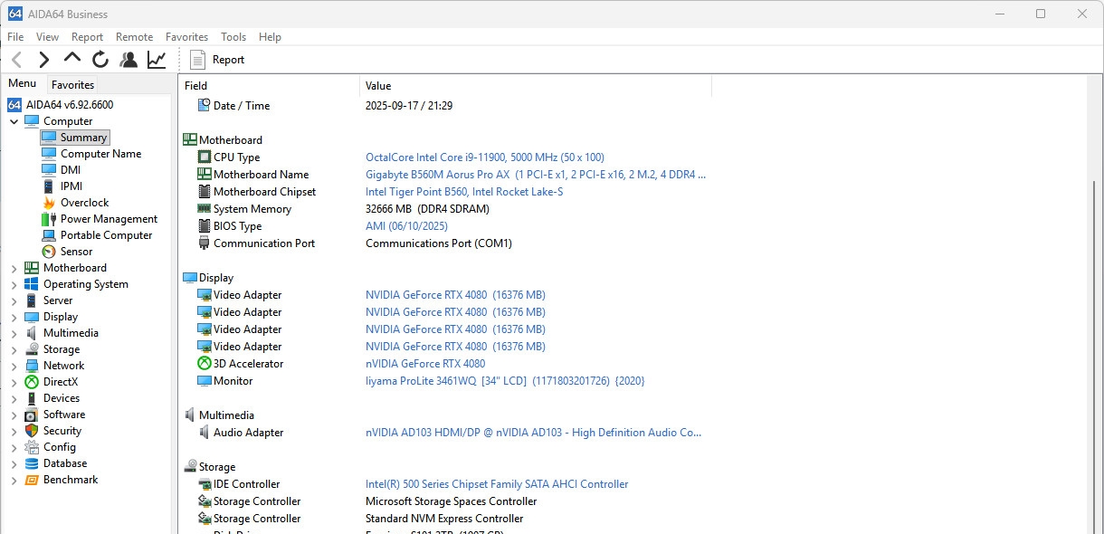Collapse the Computer tree node
Screen dimensions: 1104x534
(x=14, y=121)
